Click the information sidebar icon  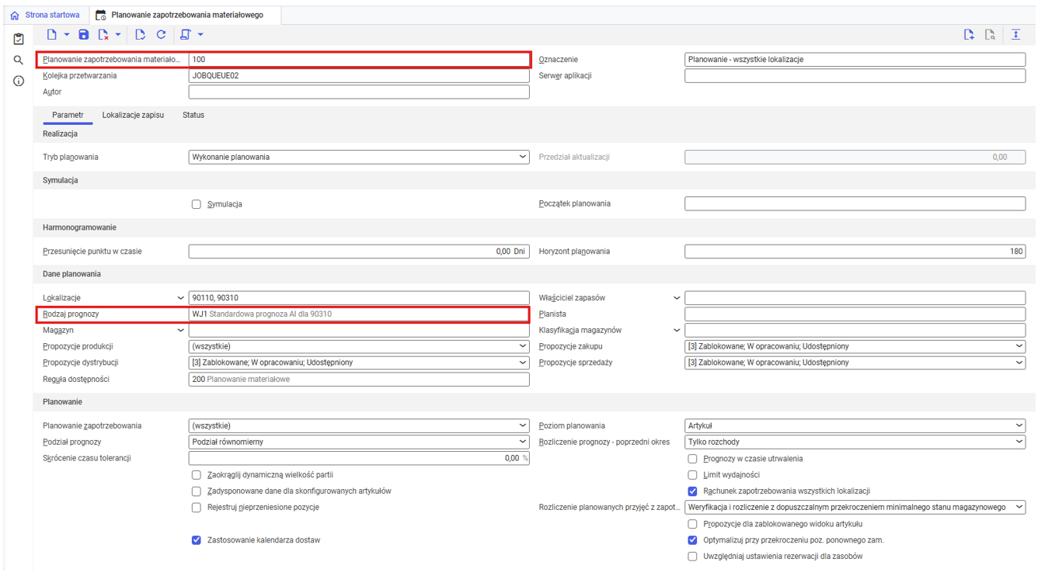pyautogui.click(x=19, y=81)
